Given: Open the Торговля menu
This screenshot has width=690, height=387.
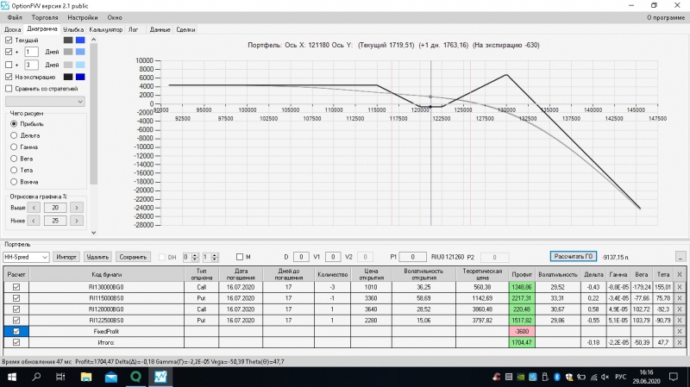Looking at the screenshot, I should 45,17.
